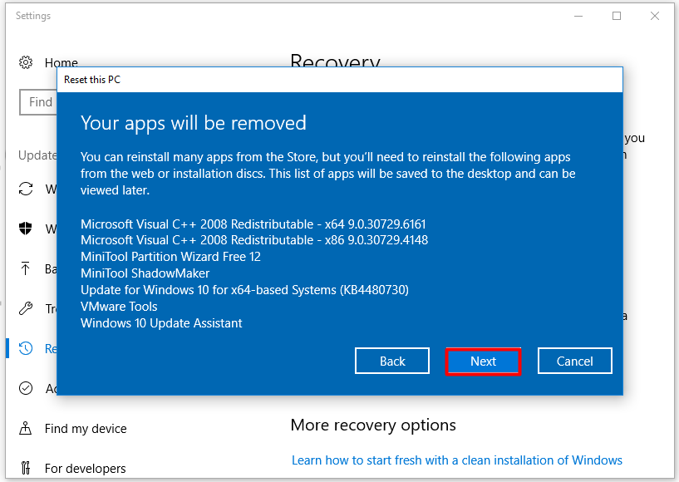
Task: Open the Windows Update sync icon
Action: click(26, 189)
